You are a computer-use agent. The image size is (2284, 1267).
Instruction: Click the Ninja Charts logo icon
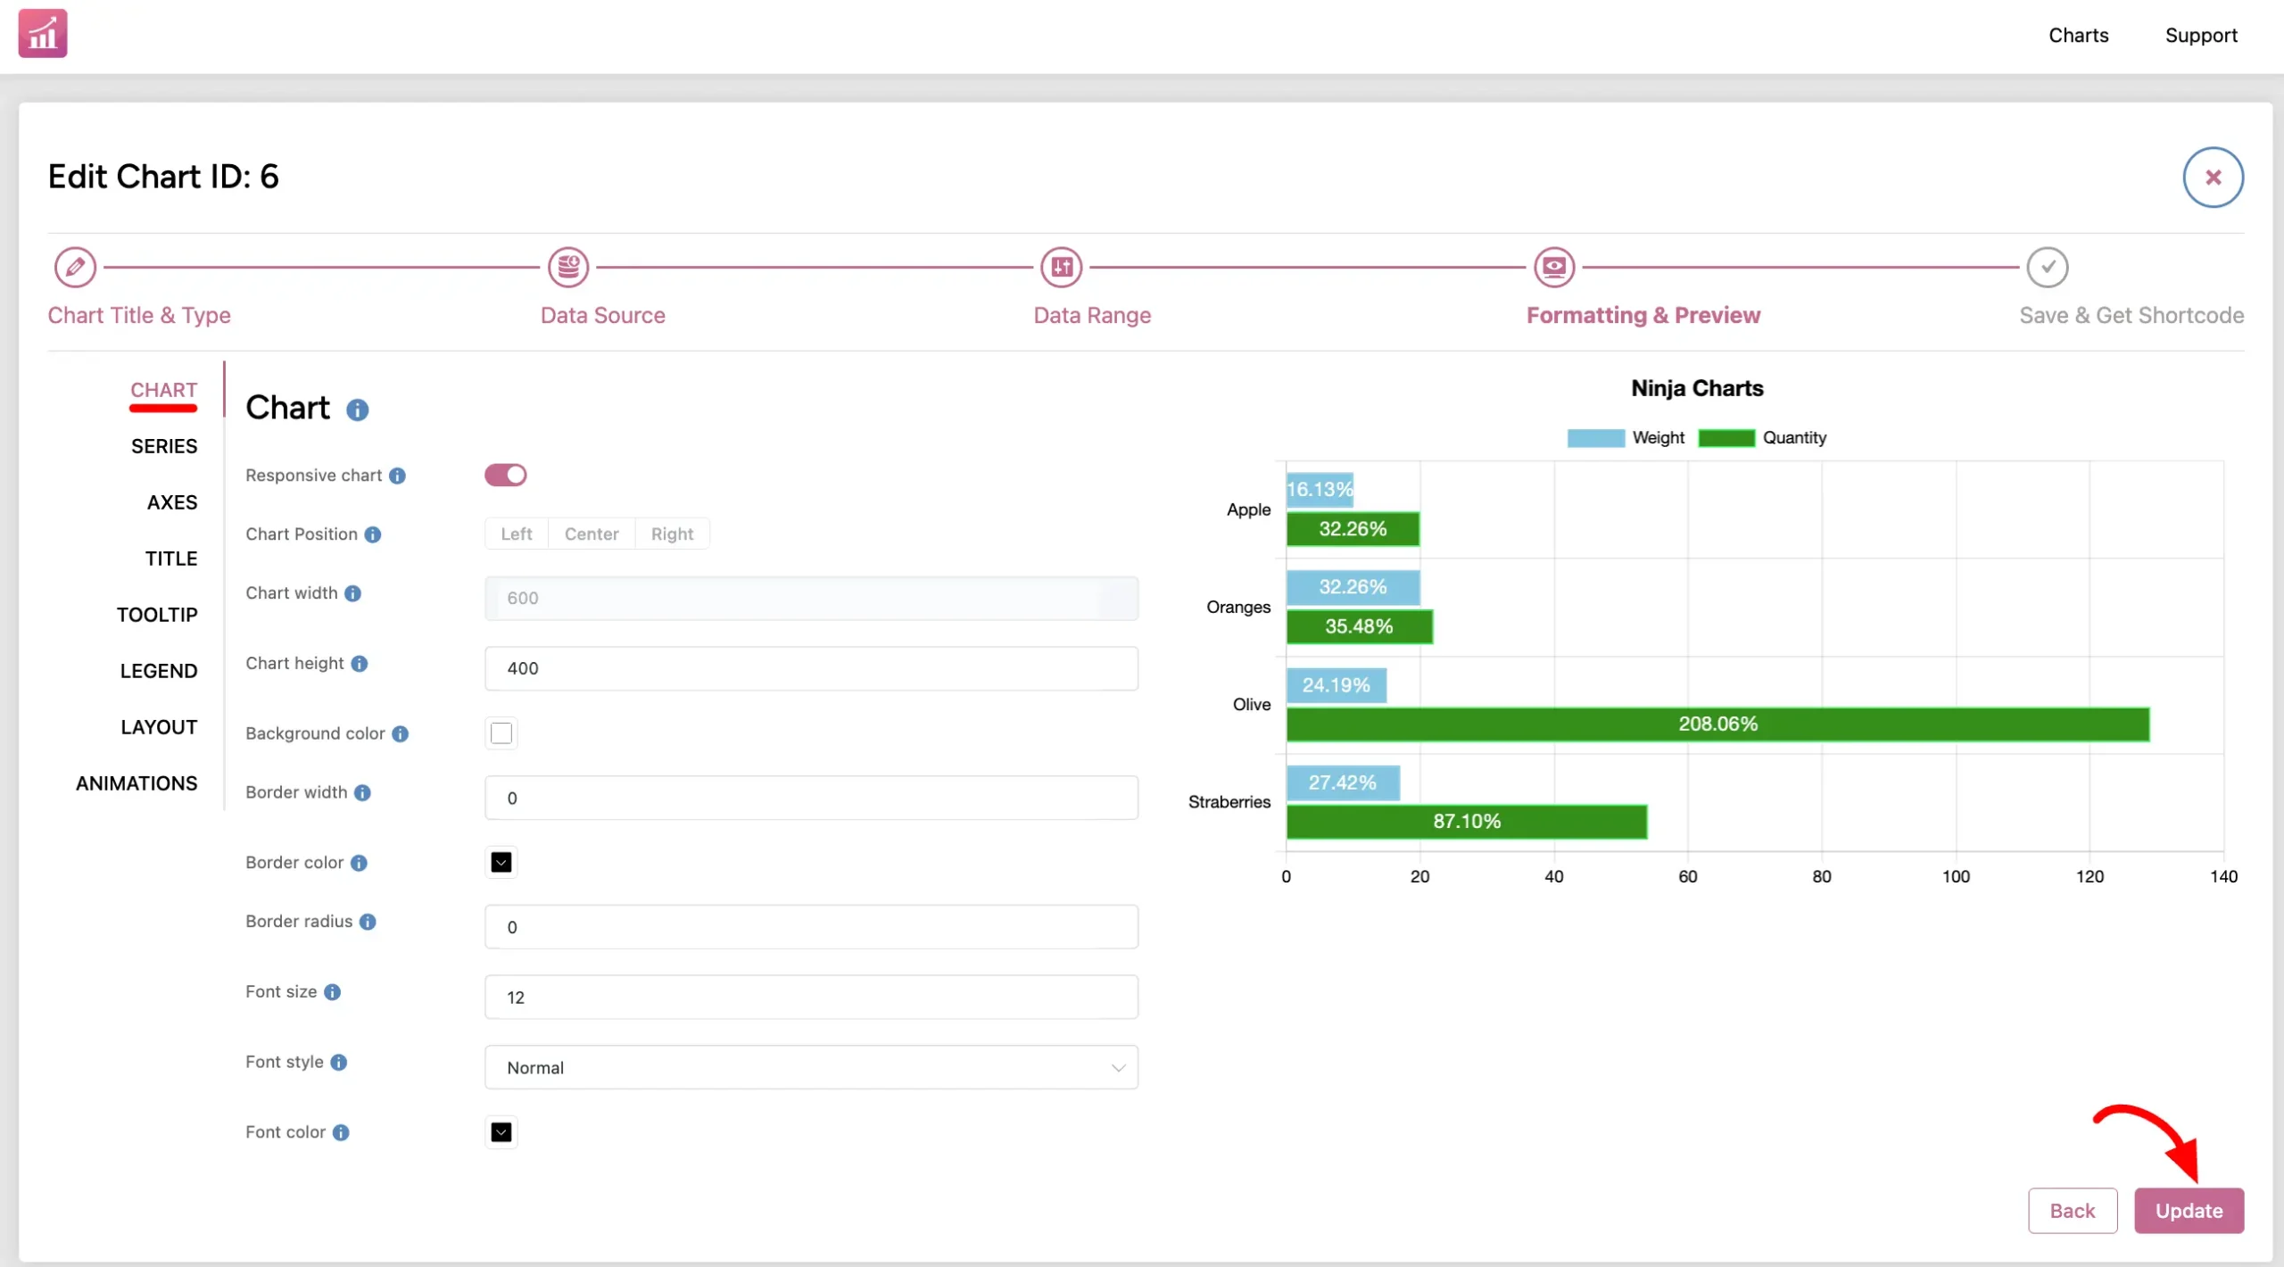coord(43,34)
